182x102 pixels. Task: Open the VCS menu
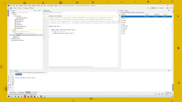click(x=48, y=6)
